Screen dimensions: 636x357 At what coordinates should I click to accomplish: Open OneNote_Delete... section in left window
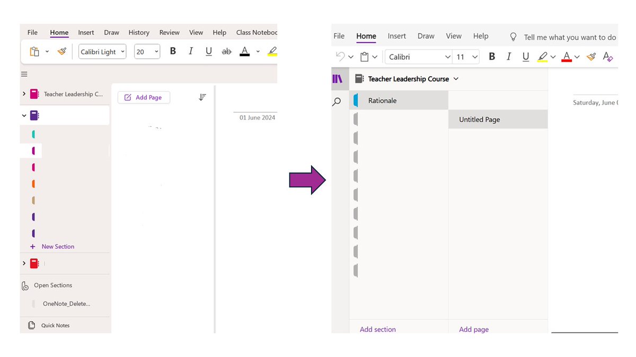tap(66, 304)
